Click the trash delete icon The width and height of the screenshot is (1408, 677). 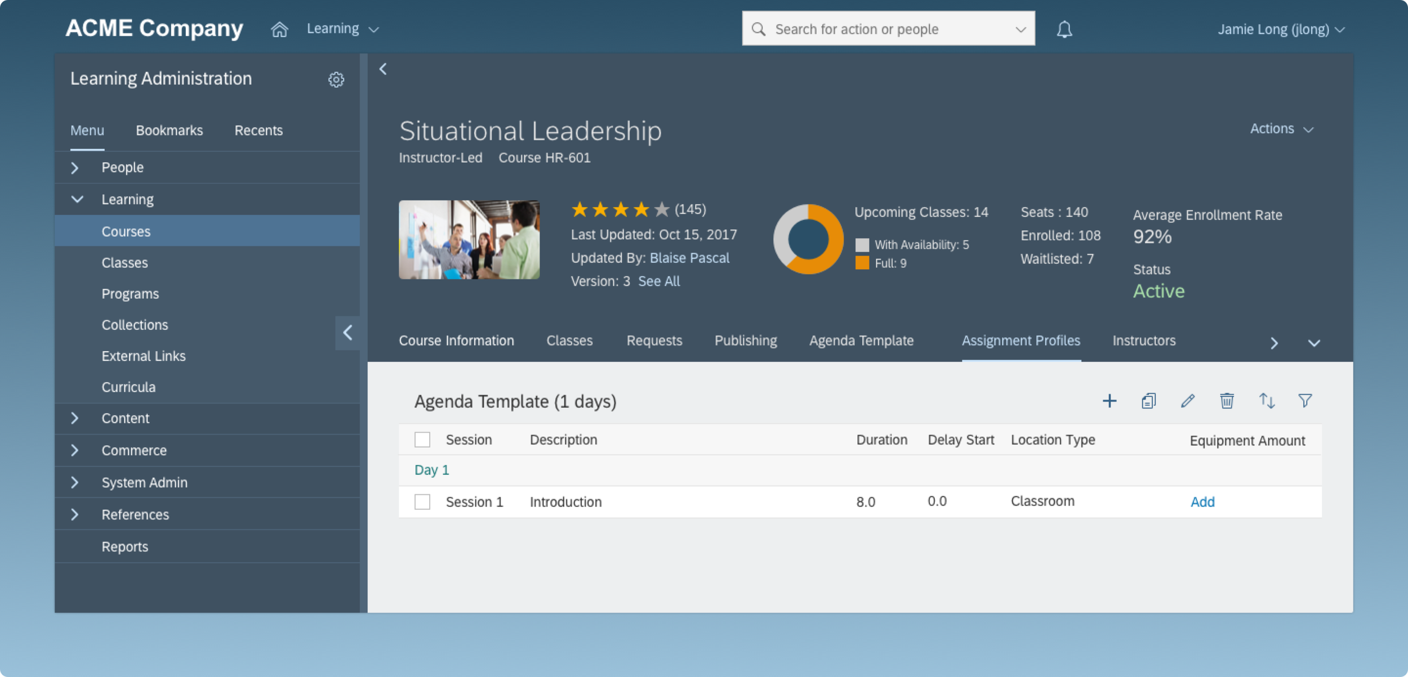[1227, 401]
